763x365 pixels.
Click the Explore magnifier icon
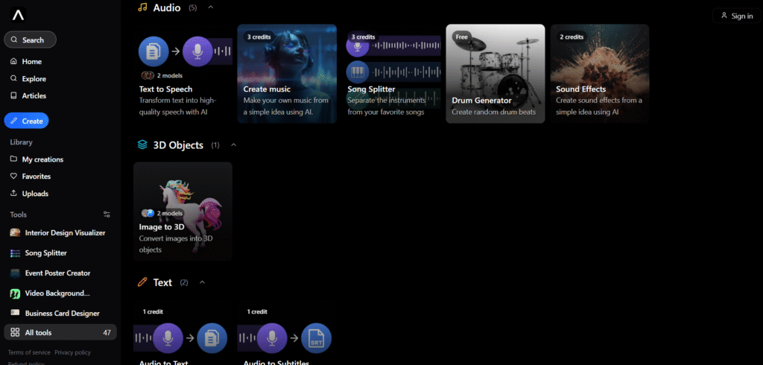[x=13, y=79]
